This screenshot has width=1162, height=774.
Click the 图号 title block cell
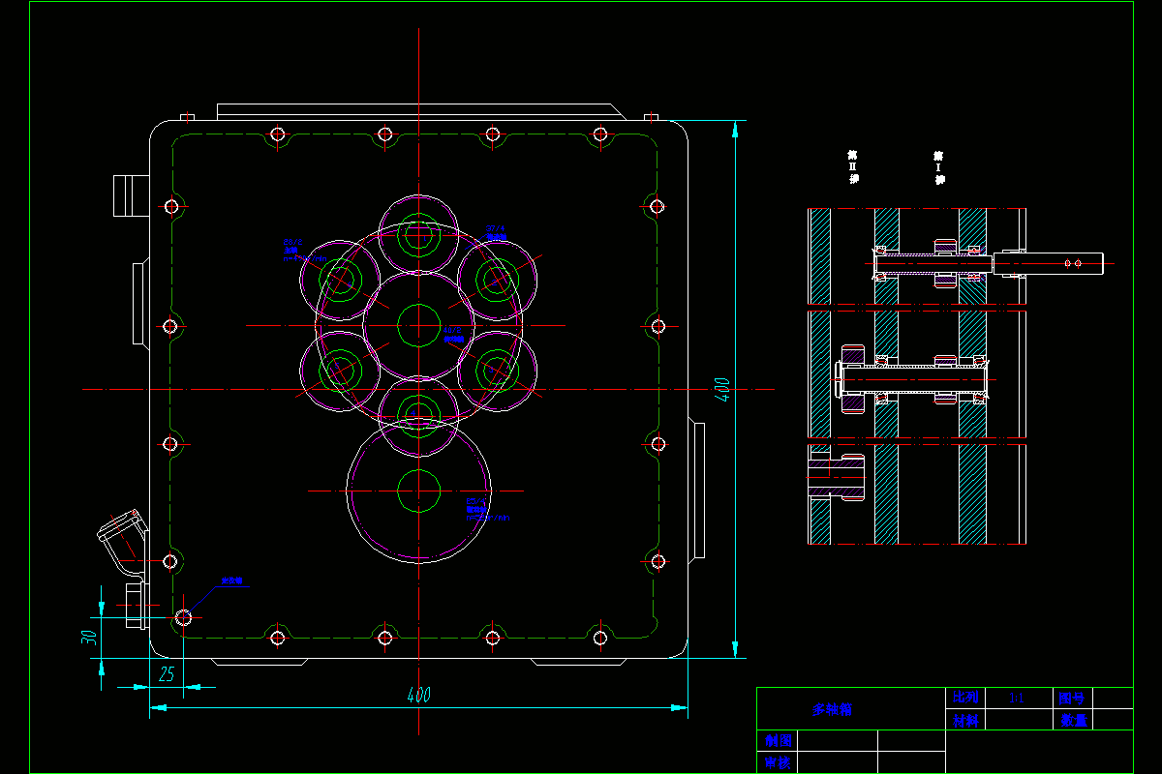(x=1071, y=698)
